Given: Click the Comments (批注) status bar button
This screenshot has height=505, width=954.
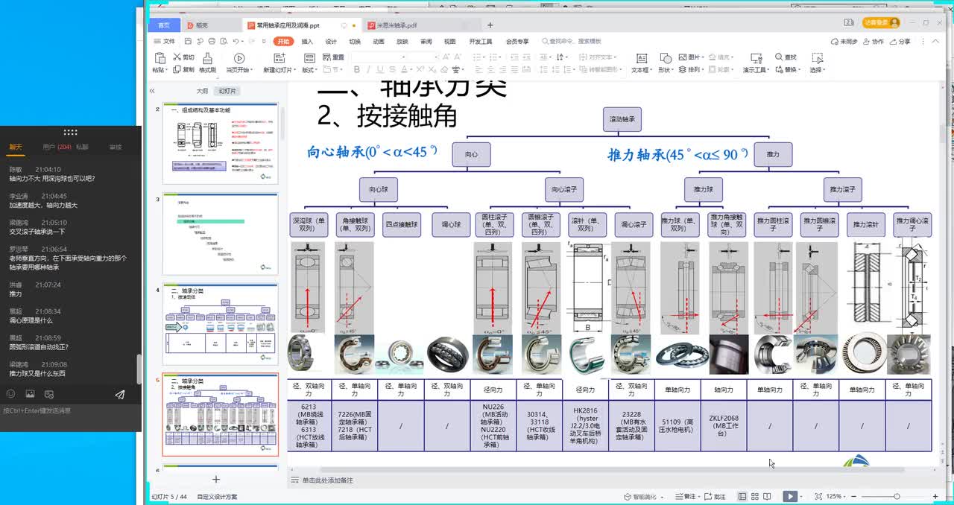Looking at the screenshot, I should 715,496.
